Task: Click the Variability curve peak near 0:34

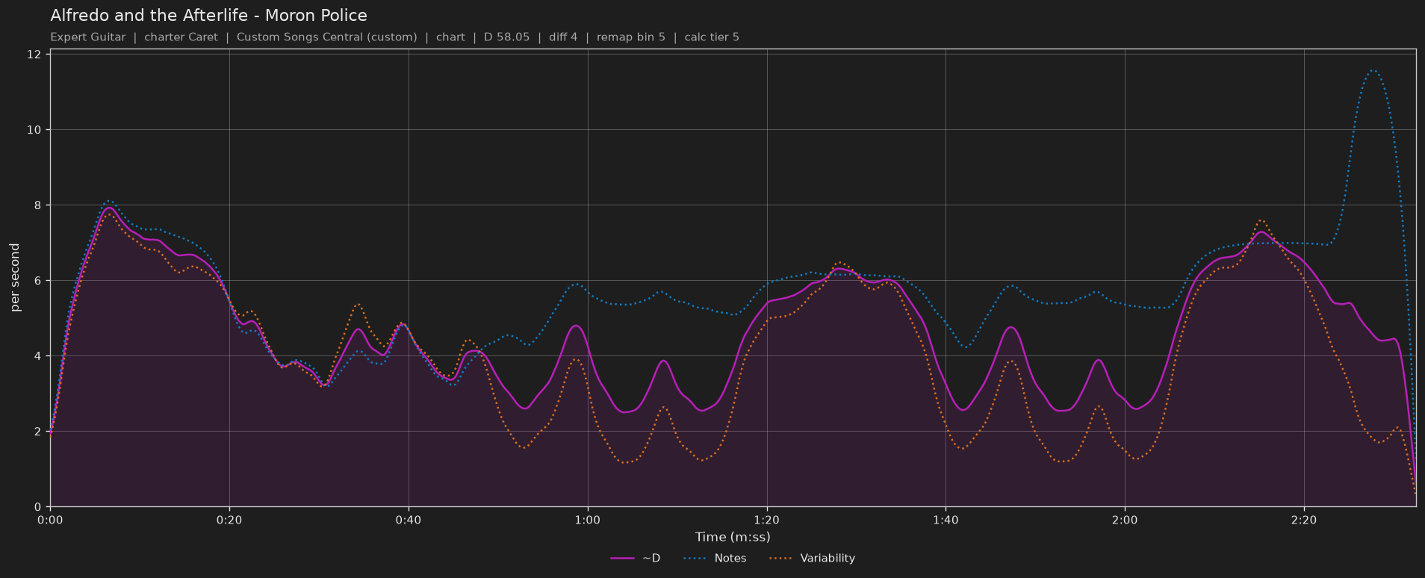Action: point(358,304)
